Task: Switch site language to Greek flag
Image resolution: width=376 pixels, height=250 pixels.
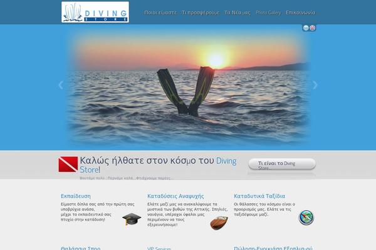Action: coord(306,28)
